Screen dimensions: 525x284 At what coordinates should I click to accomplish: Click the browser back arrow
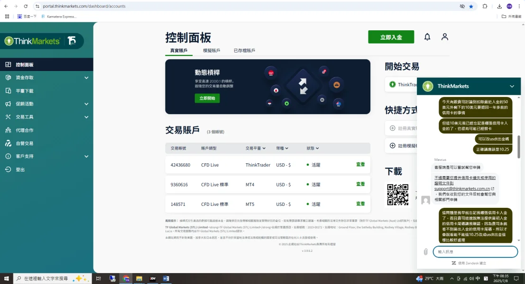pyautogui.click(x=6, y=6)
